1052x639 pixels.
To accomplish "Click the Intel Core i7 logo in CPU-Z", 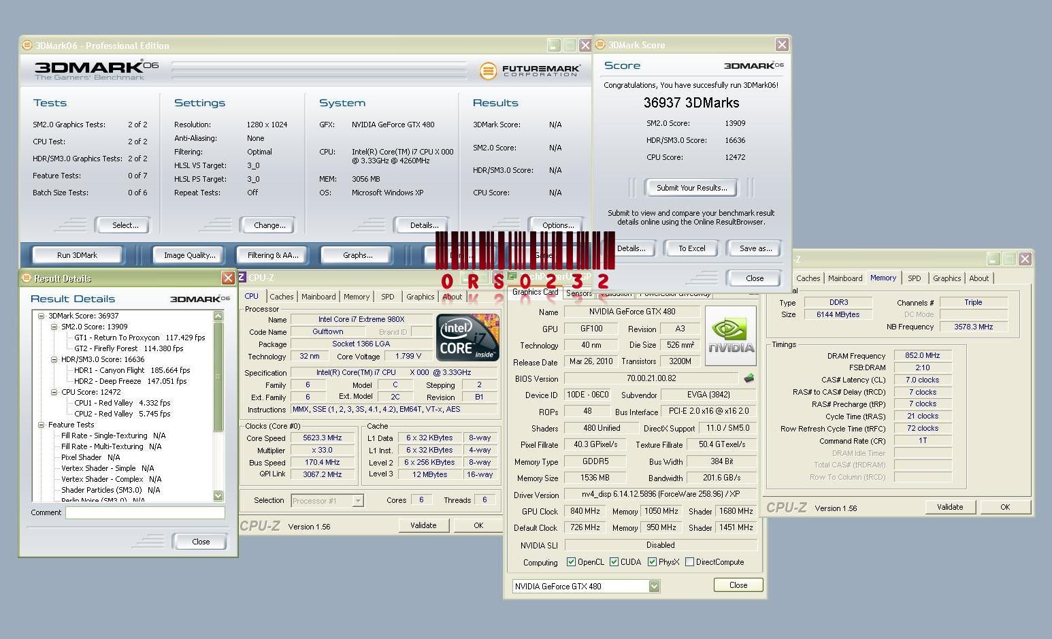I will point(467,337).
